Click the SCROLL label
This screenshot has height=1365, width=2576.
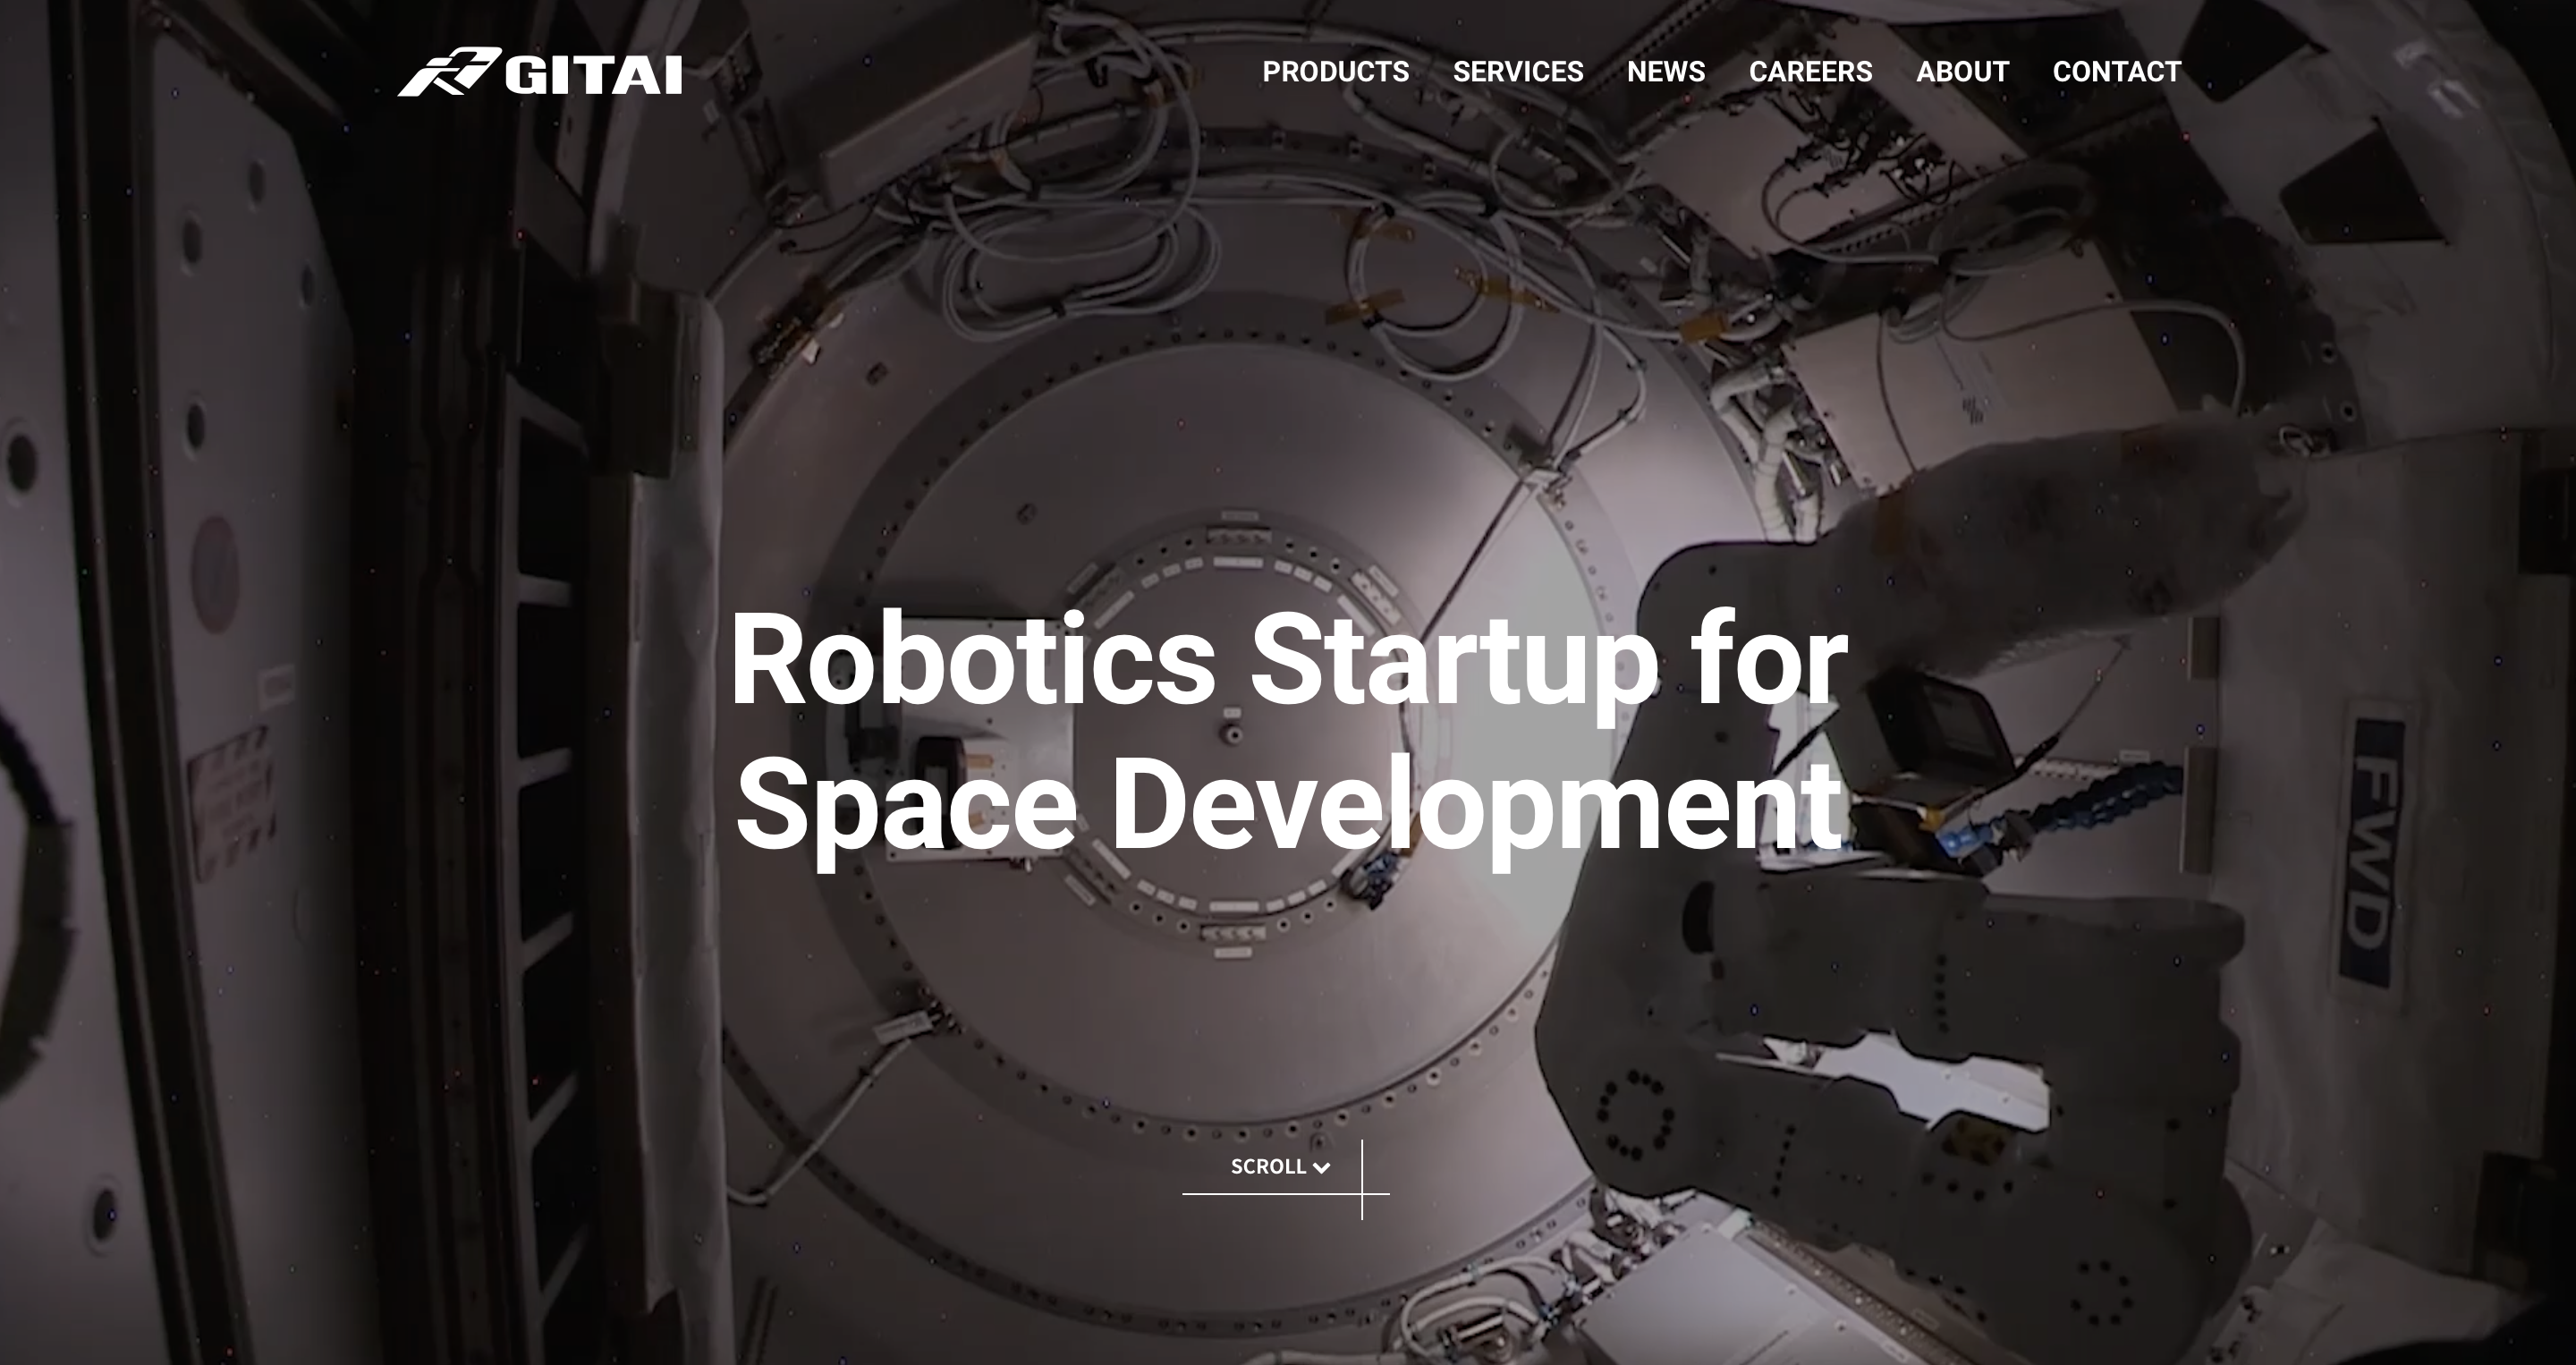pos(1268,1166)
